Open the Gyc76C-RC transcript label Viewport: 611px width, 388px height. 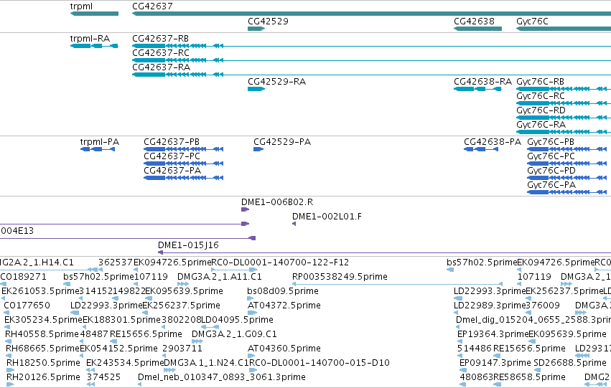[x=541, y=96]
